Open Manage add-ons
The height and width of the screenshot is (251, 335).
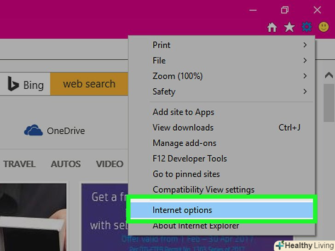tap(221, 143)
